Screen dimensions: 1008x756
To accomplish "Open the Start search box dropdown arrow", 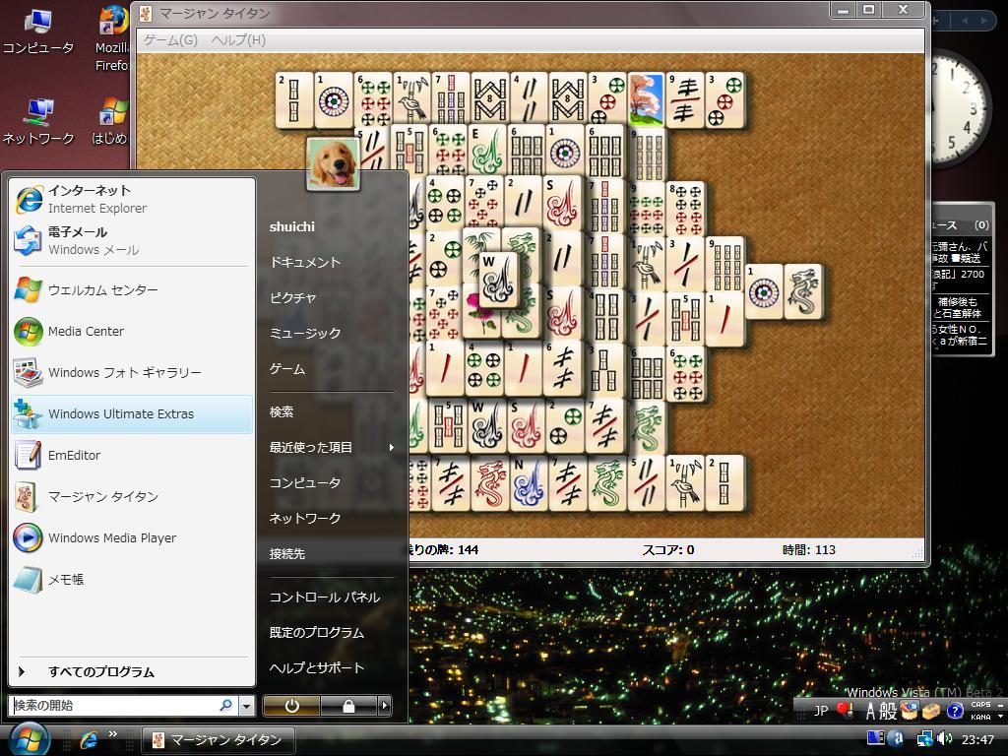I will [x=246, y=706].
